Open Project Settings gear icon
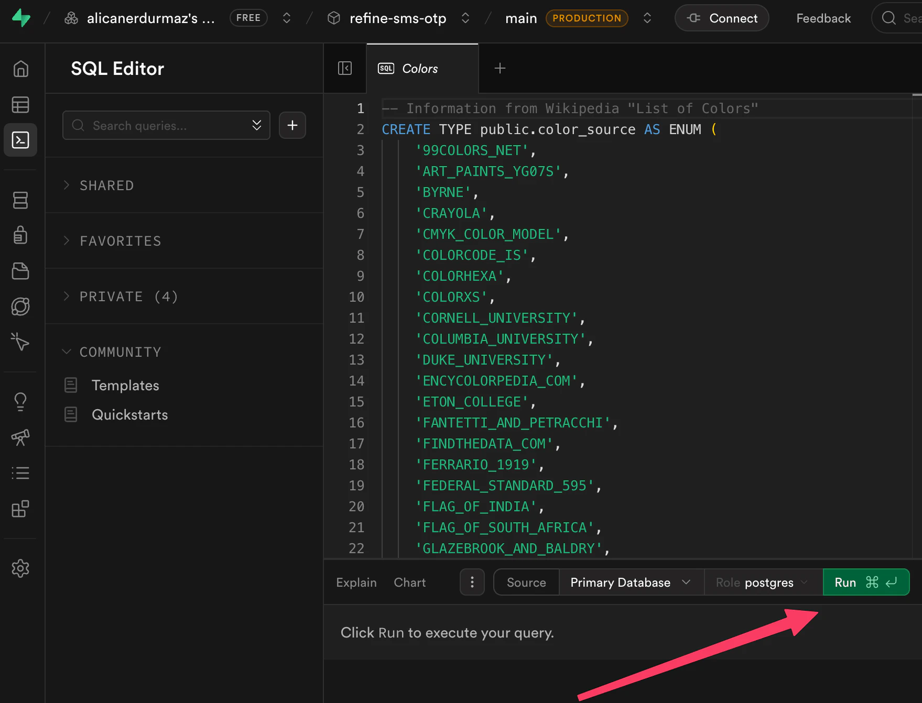Screen dimensions: 922x703 [x=20, y=568]
